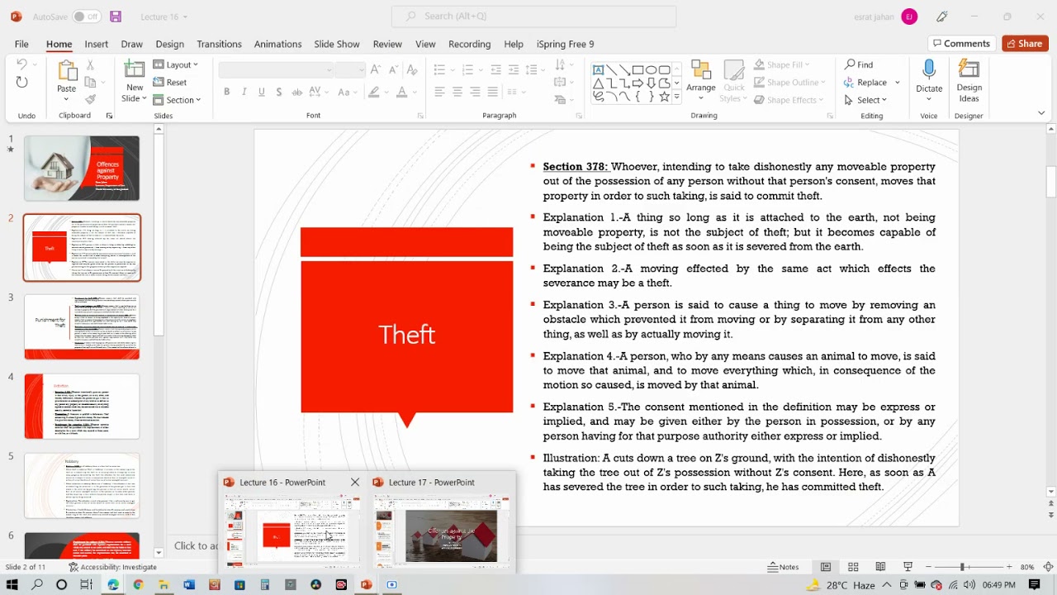Screen dimensions: 1057x595
Task: Click the Save icon in title bar
Action: [x=115, y=17]
